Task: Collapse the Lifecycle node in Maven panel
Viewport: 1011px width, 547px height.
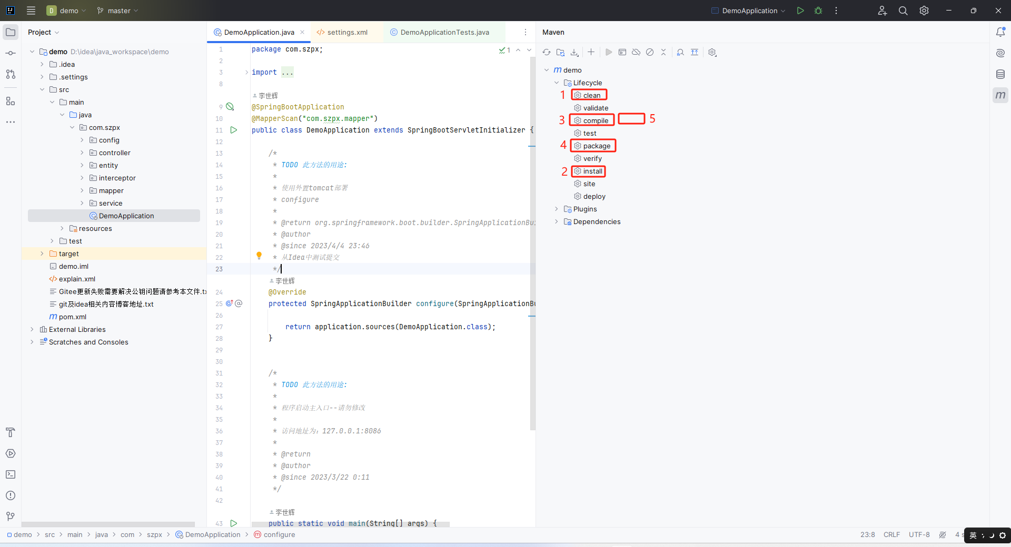Action: click(x=557, y=83)
